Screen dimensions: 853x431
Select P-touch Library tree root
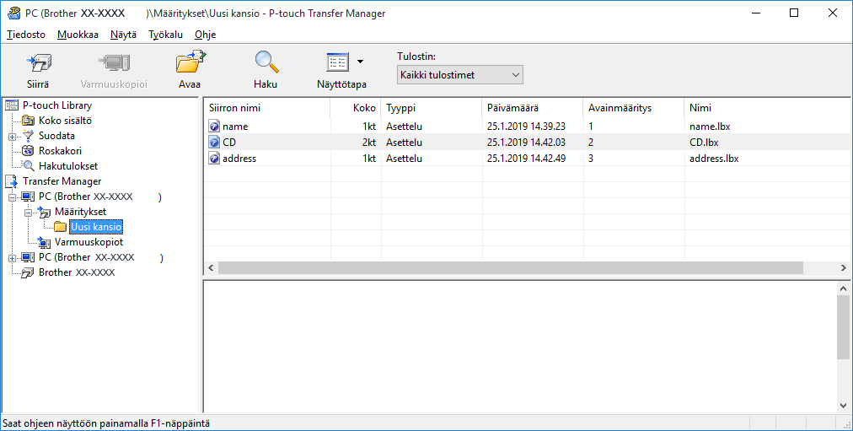coord(57,105)
